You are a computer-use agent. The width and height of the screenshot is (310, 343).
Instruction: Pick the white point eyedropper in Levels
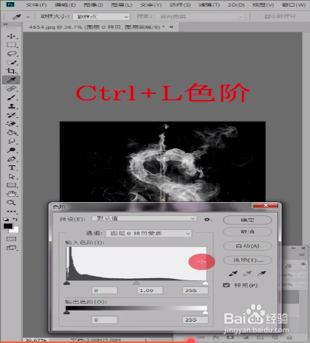pyautogui.click(x=261, y=274)
